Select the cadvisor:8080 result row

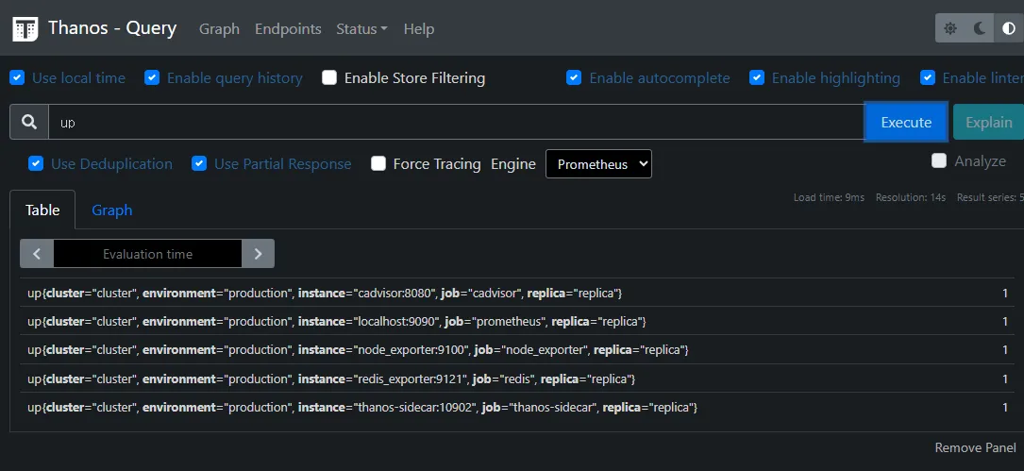517,293
